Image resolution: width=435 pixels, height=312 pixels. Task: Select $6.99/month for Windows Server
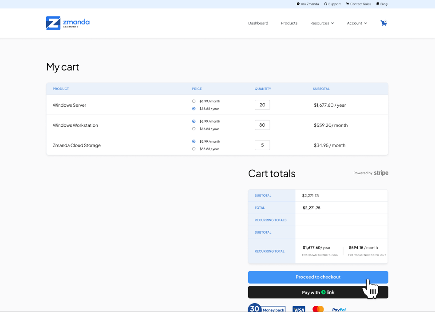click(x=194, y=101)
